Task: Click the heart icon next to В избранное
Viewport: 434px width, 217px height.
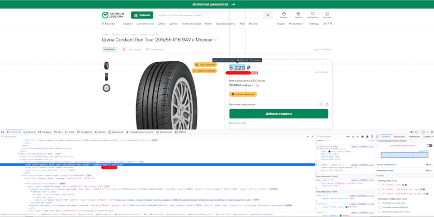Action: pyautogui.click(x=147, y=50)
